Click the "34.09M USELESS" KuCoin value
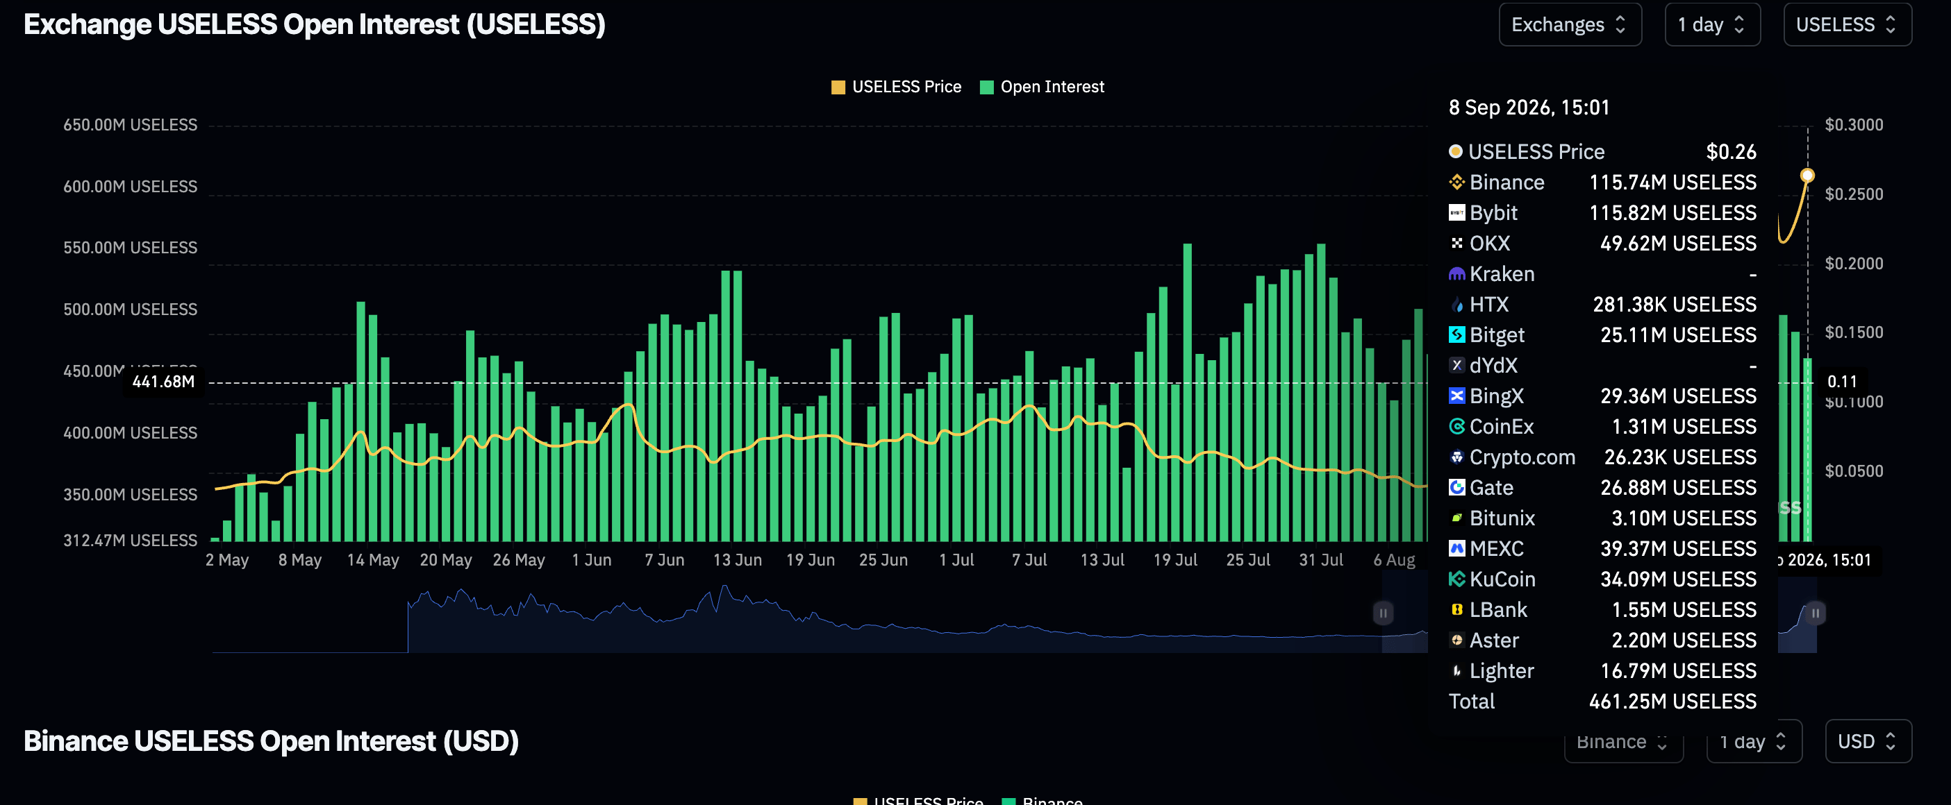1951x805 pixels. 1677,579
